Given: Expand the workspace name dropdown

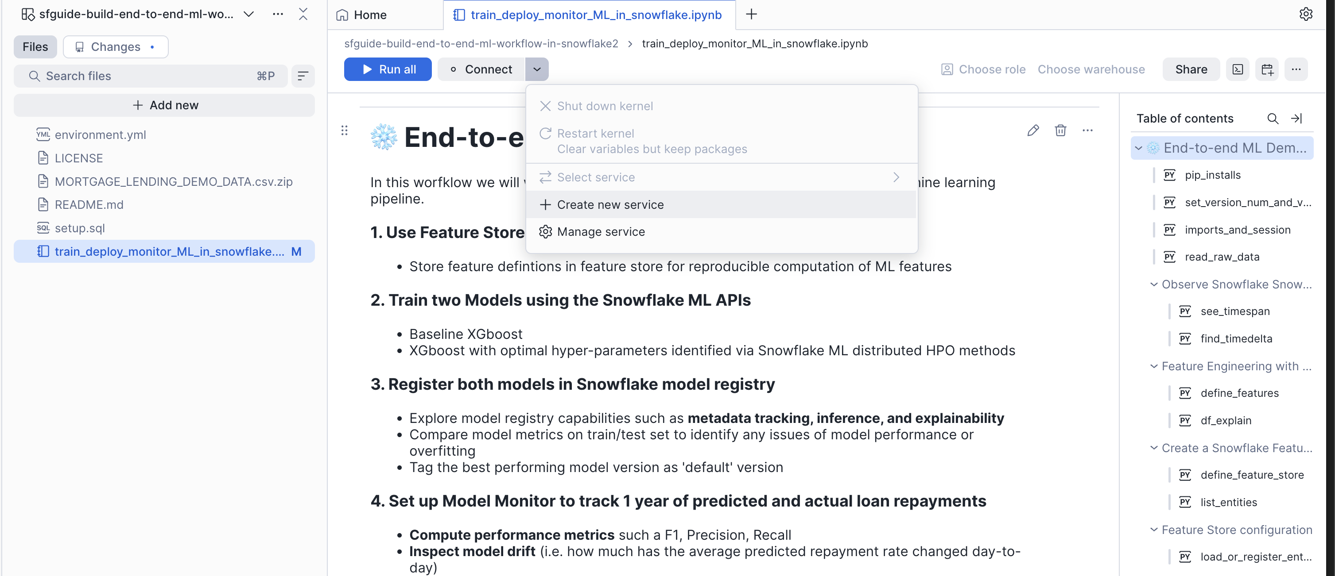Looking at the screenshot, I should coord(249,15).
